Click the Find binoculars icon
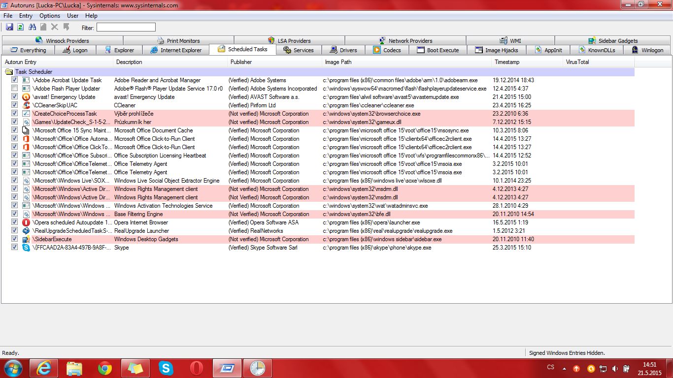673x378 pixels. (33, 27)
